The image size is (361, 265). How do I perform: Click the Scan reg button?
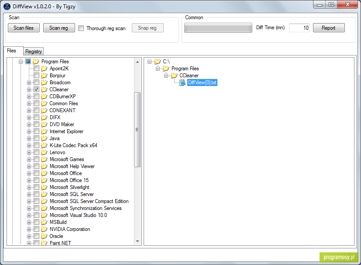pyautogui.click(x=59, y=28)
